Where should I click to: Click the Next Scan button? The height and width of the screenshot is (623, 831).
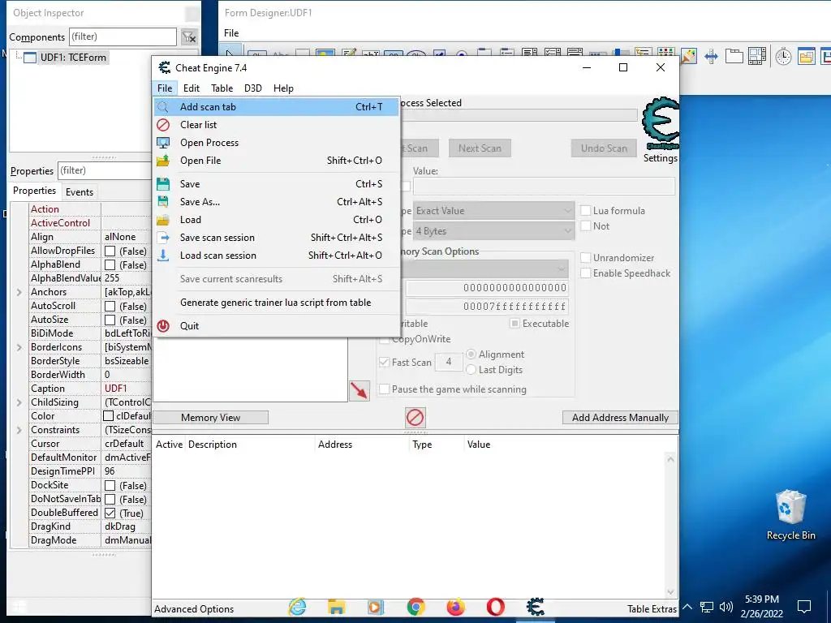[480, 148]
